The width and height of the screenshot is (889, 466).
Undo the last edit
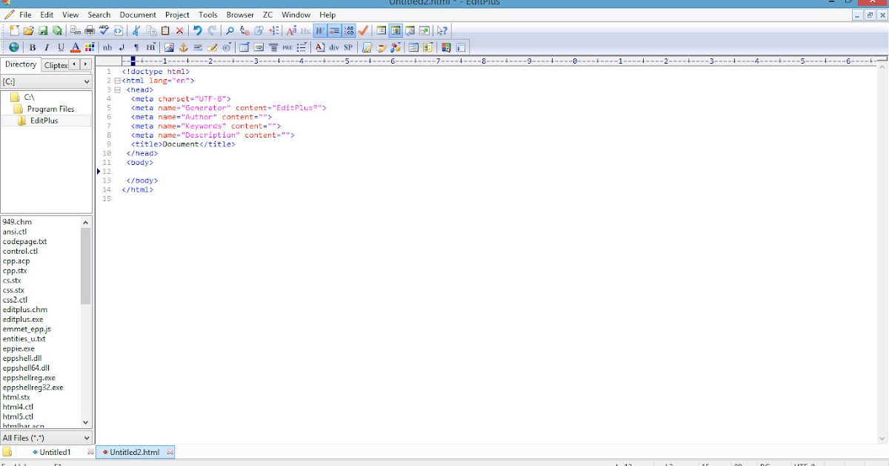pos(197,30)
